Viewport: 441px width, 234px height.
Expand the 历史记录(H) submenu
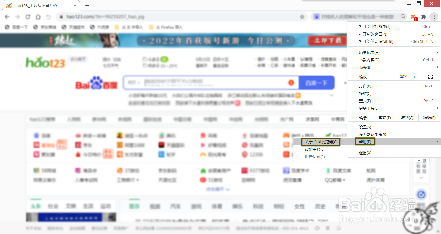(394, 53)
